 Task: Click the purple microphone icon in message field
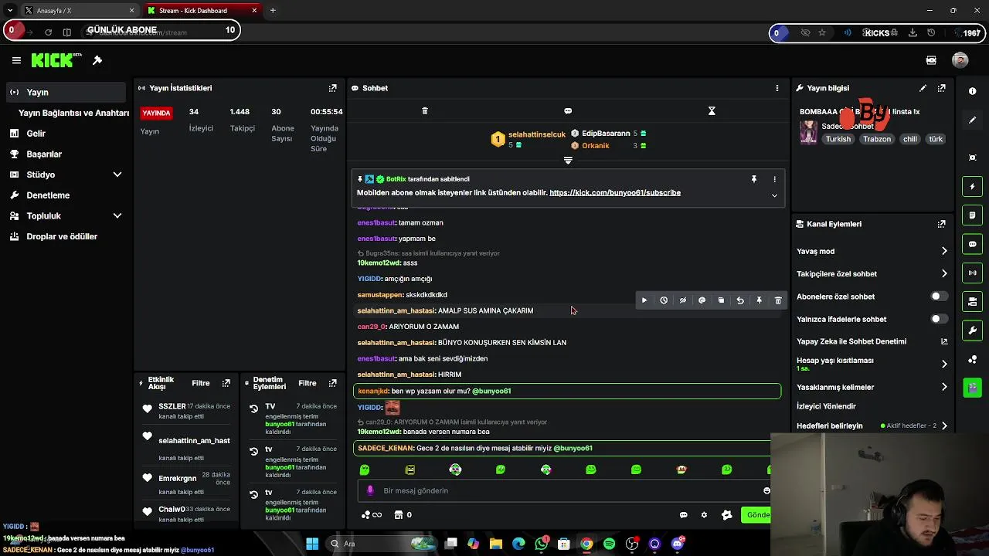point(370,490)
